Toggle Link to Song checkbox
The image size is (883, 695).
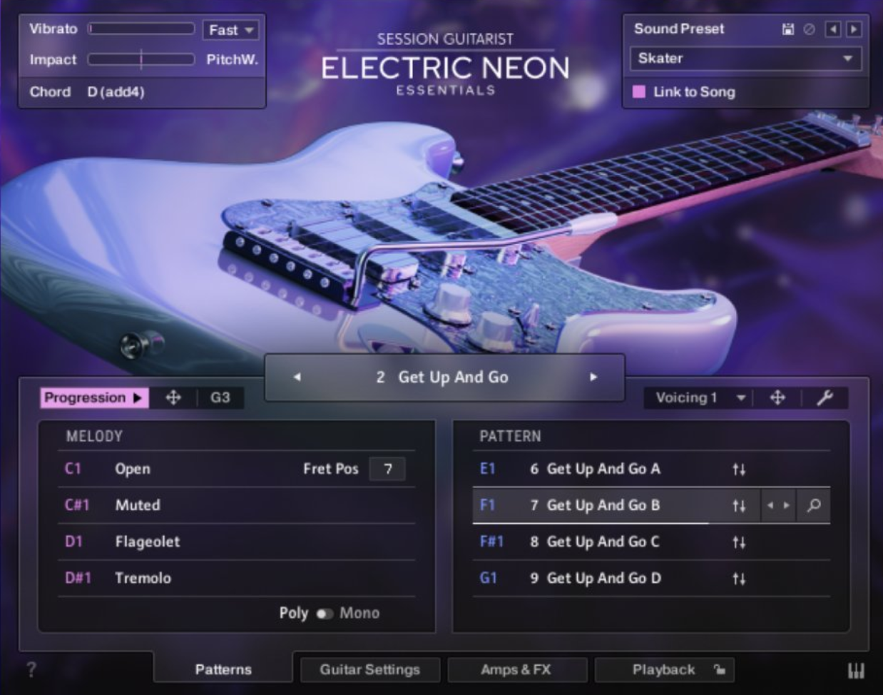click(639, 91)
